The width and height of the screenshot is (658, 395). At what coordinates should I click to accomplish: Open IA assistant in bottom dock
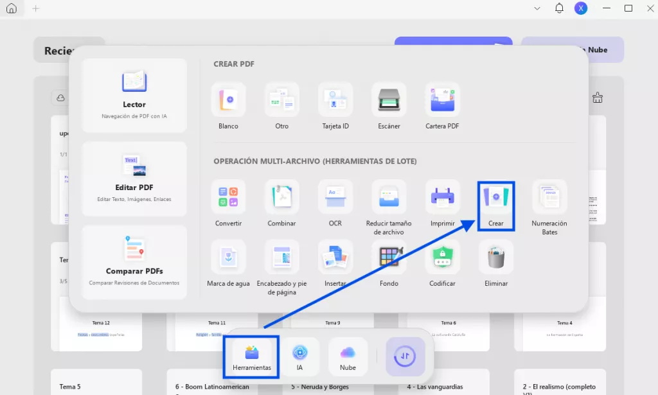[299, 357]
